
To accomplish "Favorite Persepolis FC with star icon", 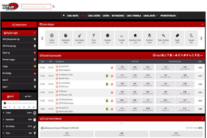I will click(57, 108).
